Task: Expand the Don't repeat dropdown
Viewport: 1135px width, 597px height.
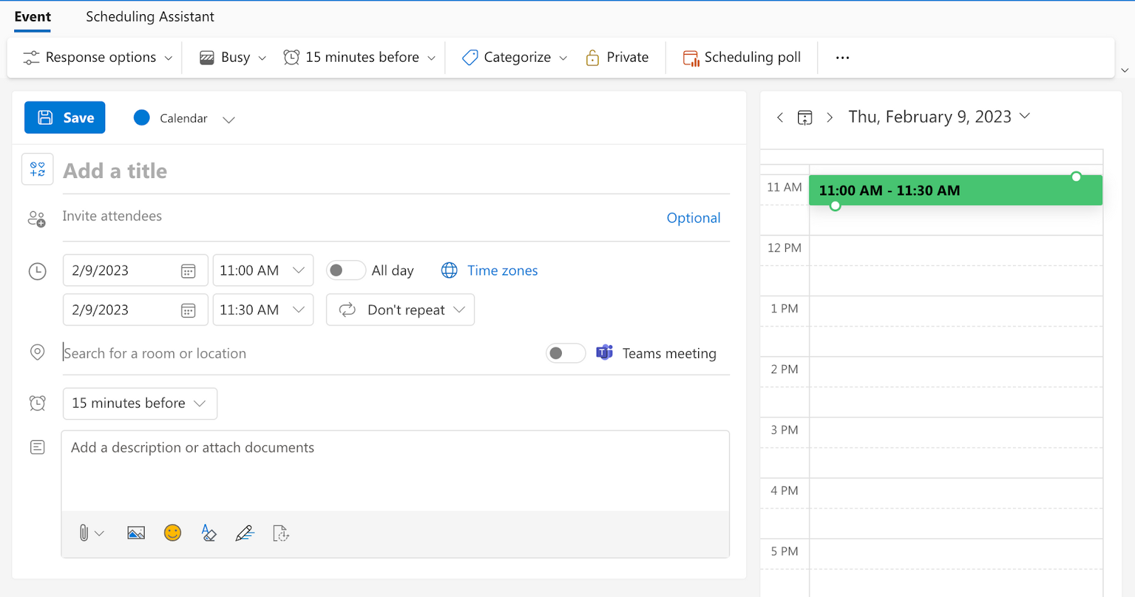Action: (x=400, y=310)
